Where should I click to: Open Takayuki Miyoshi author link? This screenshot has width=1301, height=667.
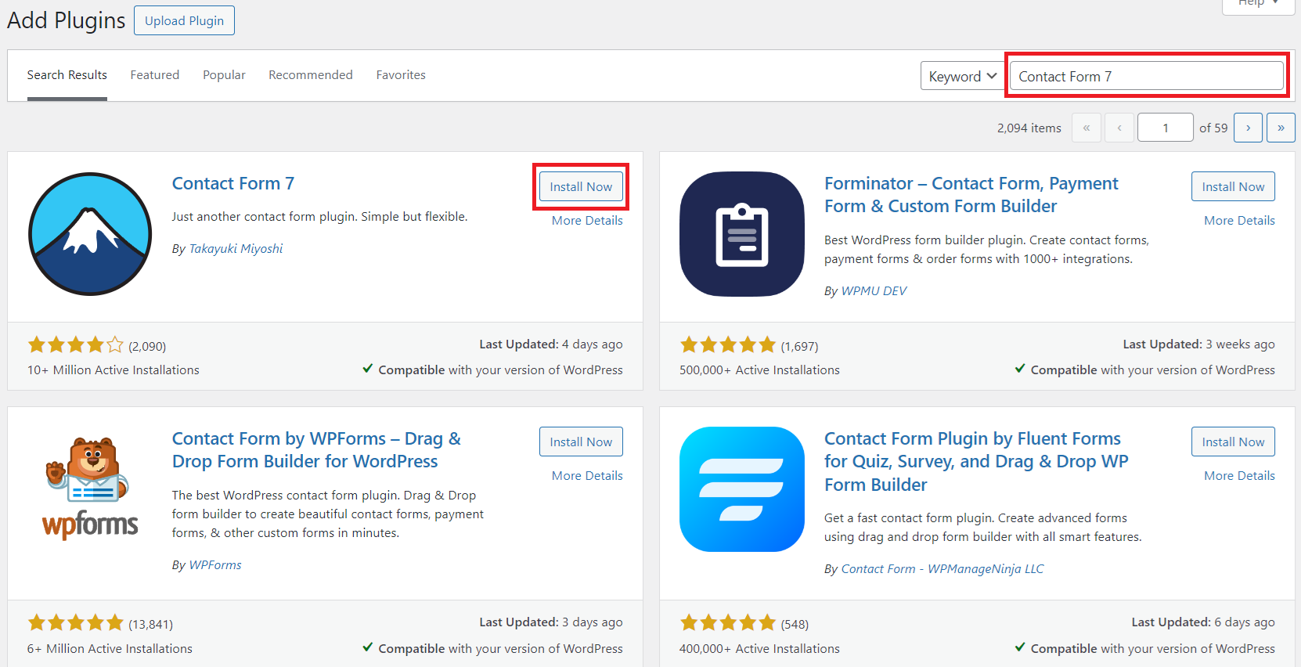236,249
